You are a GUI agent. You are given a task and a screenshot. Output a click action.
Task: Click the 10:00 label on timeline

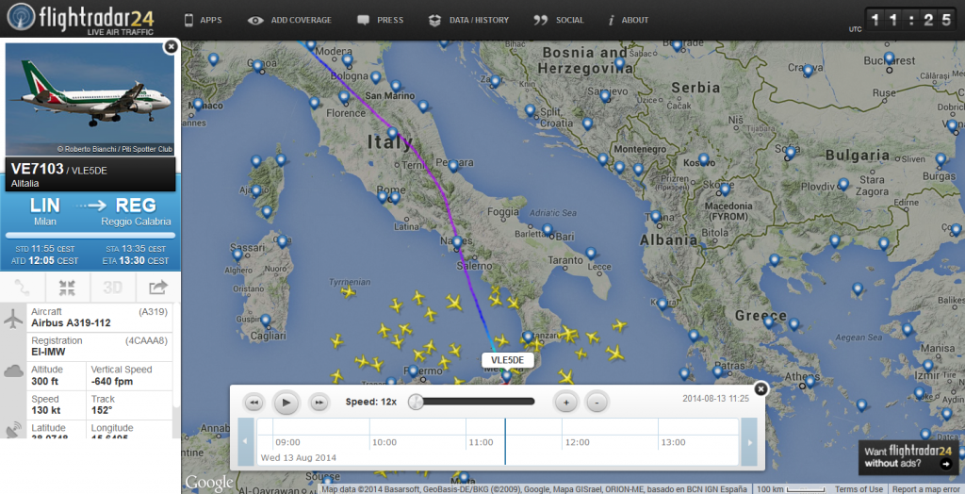pos(384,442)
